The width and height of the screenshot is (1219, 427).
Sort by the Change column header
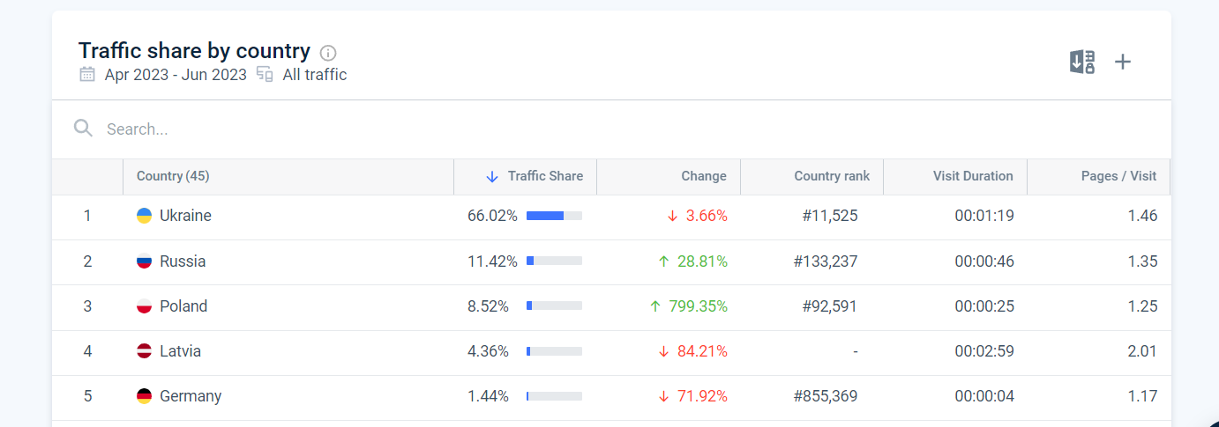pyautogui.click(x=703, y=176)
